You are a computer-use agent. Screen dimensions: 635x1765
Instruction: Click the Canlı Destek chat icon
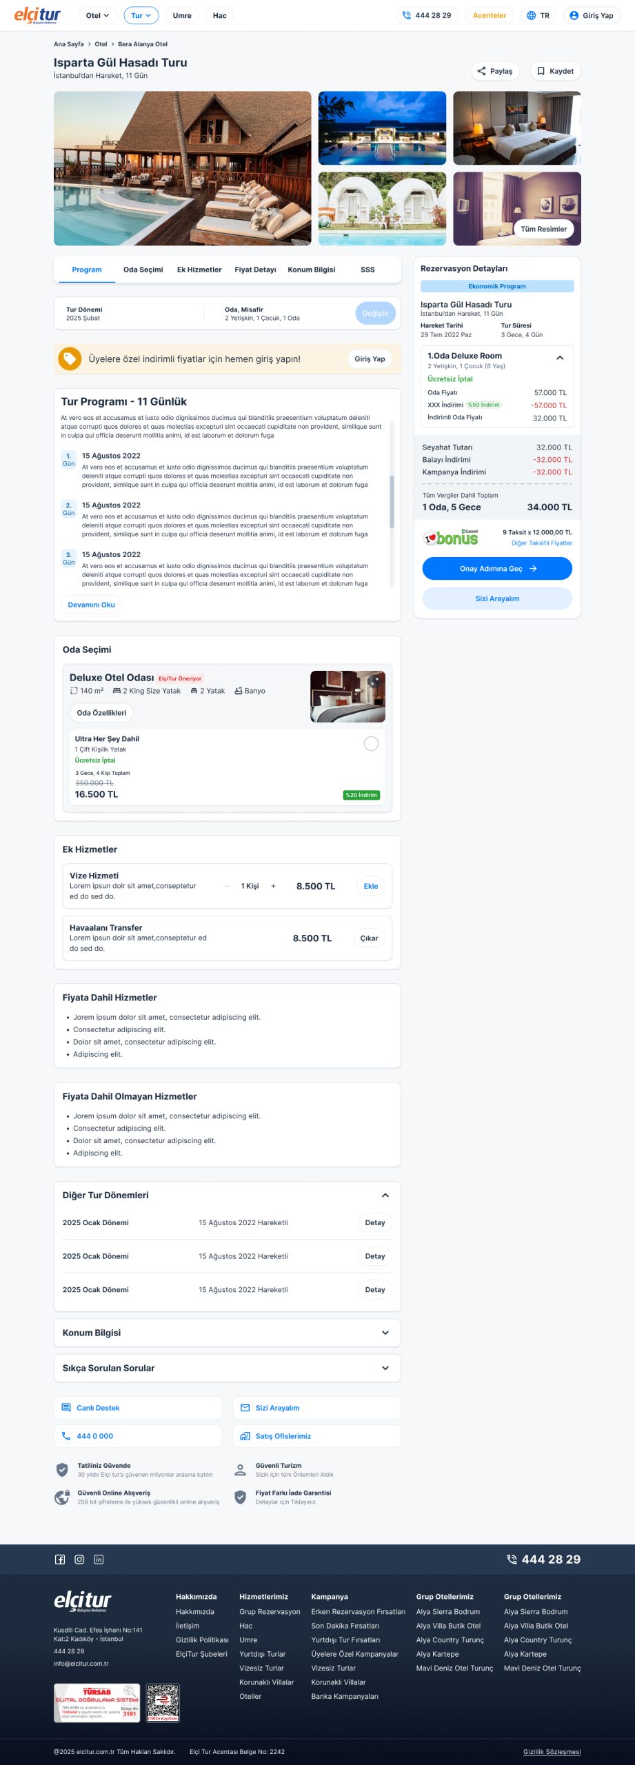[x=66, y=1408]
